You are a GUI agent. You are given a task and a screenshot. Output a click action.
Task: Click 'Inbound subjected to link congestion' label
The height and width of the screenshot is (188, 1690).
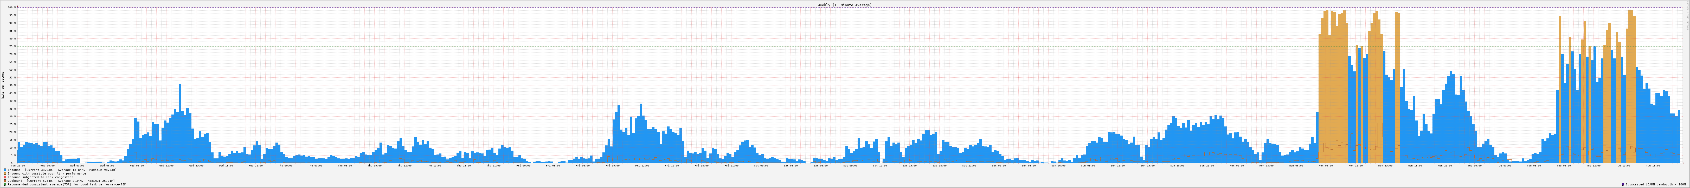41,177
